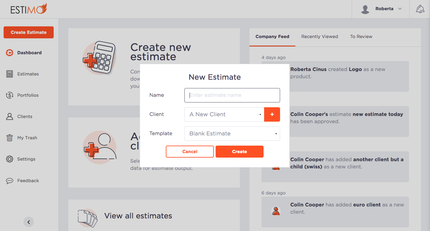Screen dimensions: 430x231
Task: Select the Estimates sidebar icon
Action: coord(10,74)
